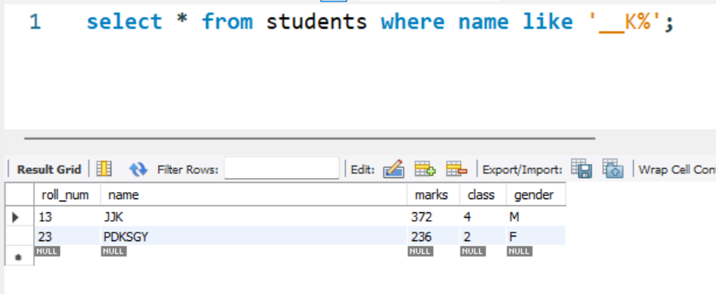The height and width of the screenshot is (294, 716).
Task: Select the row with name JJK
Action: 299,217
